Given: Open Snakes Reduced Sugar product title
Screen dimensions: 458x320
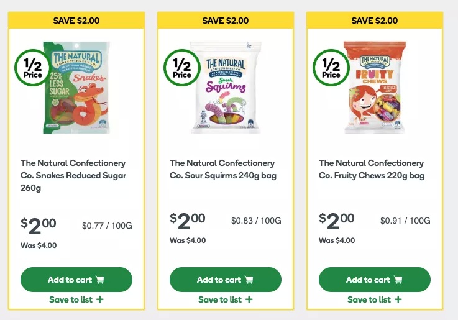Looking at the screenshot, I should pyautogui.click(x=73, y=175).
